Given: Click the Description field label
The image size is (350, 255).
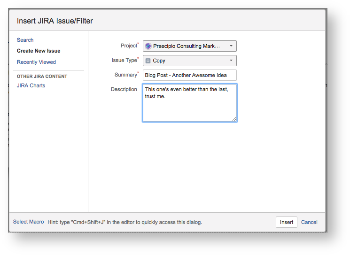Looking at the screenshot, I should click(124, 89).
